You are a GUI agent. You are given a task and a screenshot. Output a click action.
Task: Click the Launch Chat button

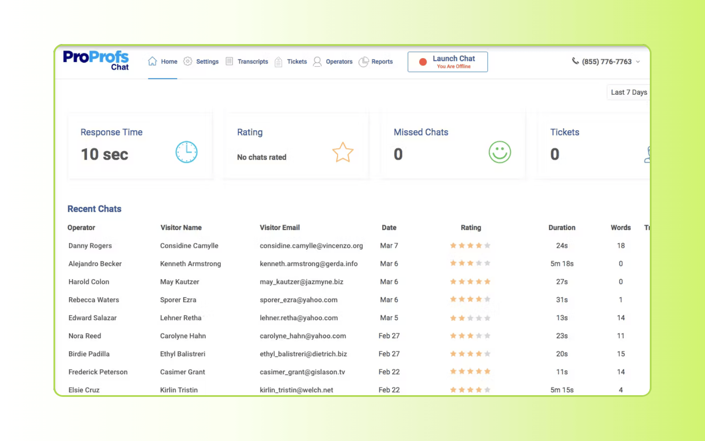[447, 62]
